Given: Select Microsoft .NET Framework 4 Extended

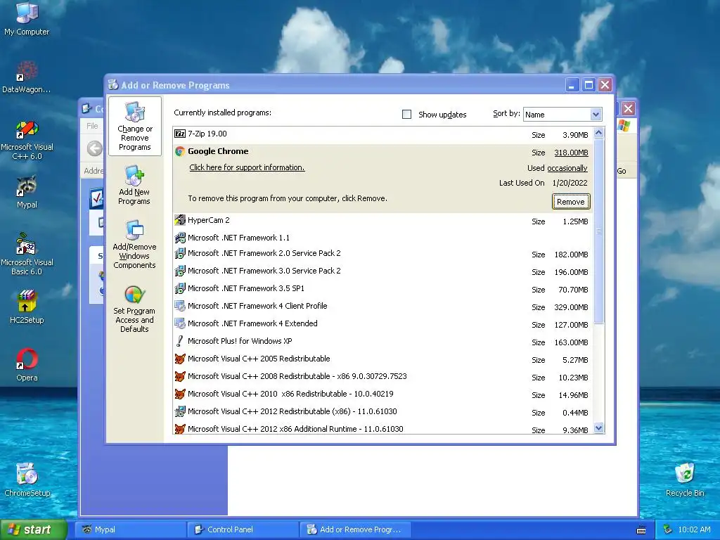Looking at the screenshot, I should coord(382,323).
